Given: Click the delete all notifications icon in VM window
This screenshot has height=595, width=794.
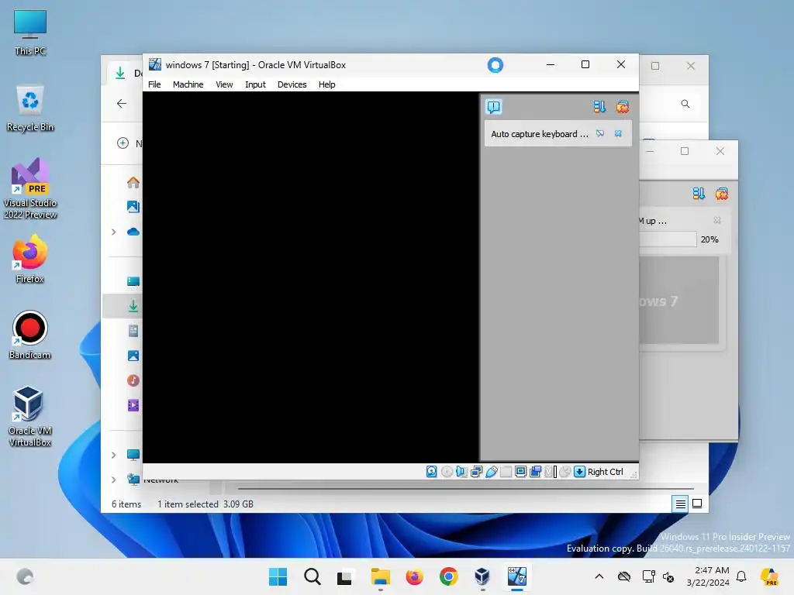Looking at the screenshot, I should [623, 107].
